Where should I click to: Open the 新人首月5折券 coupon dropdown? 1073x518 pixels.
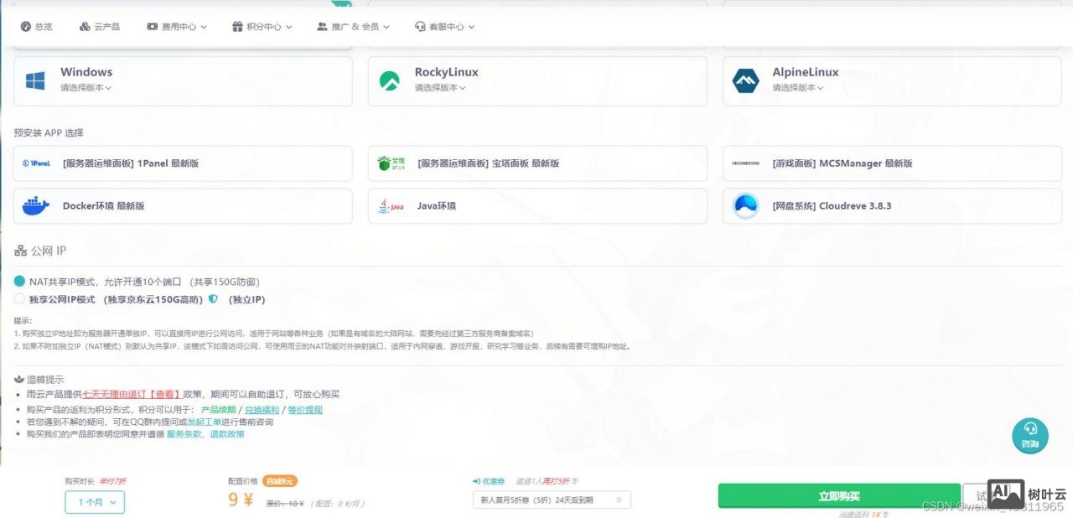point(551,499)
